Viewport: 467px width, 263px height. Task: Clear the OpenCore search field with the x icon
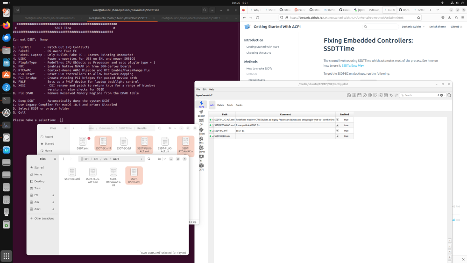(x=442, y=95)
